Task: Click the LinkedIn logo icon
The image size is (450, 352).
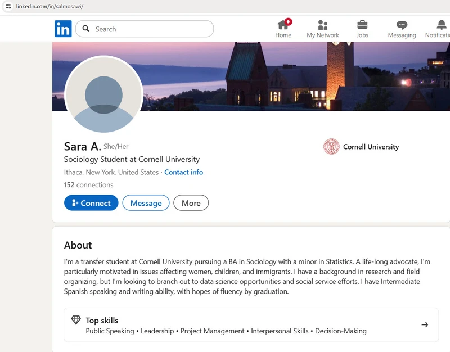Action: point(63,29)
